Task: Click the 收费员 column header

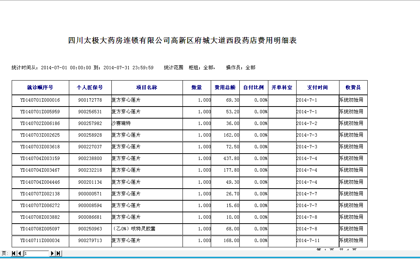Action: click(x=353, y=88)
